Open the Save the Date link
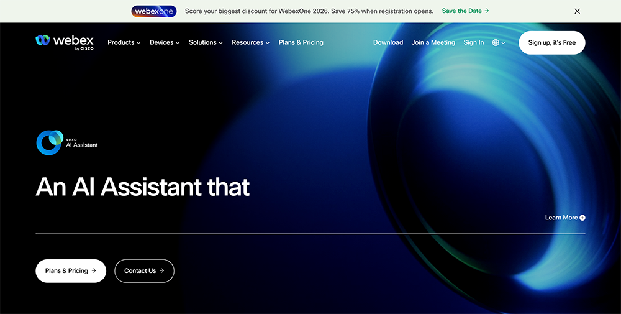 point(465,11)
